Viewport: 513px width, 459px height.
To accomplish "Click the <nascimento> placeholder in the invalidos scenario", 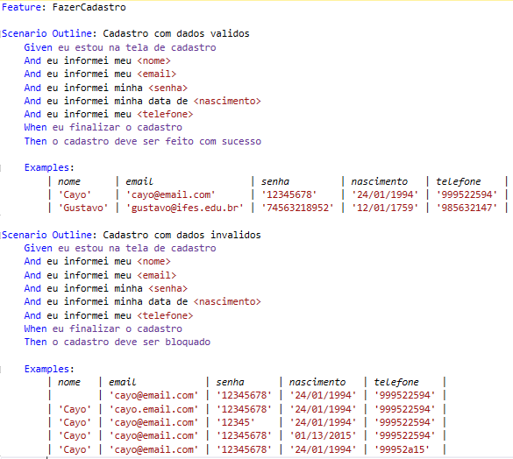I will [x=227, y=301].
